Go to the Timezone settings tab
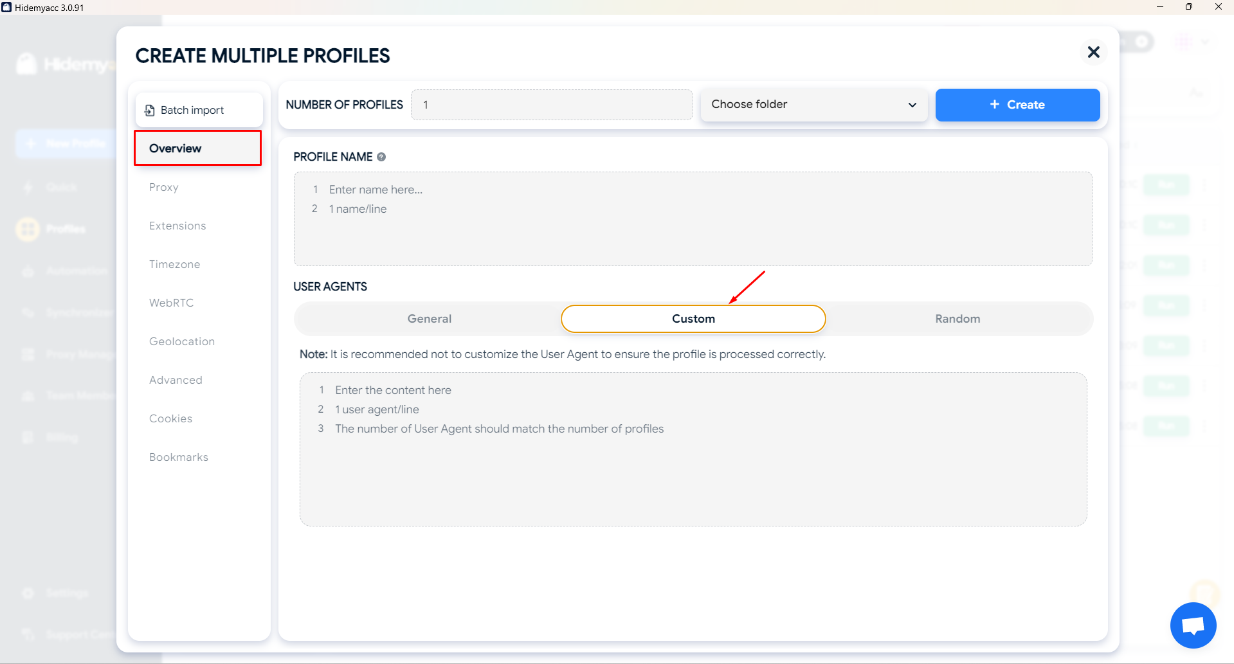Image resolution: width=1234 pixels, height=664 pixels. point(174,264)
